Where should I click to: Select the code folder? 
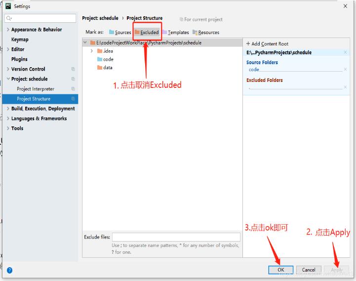pyautogui.click(x=105, y=59)
